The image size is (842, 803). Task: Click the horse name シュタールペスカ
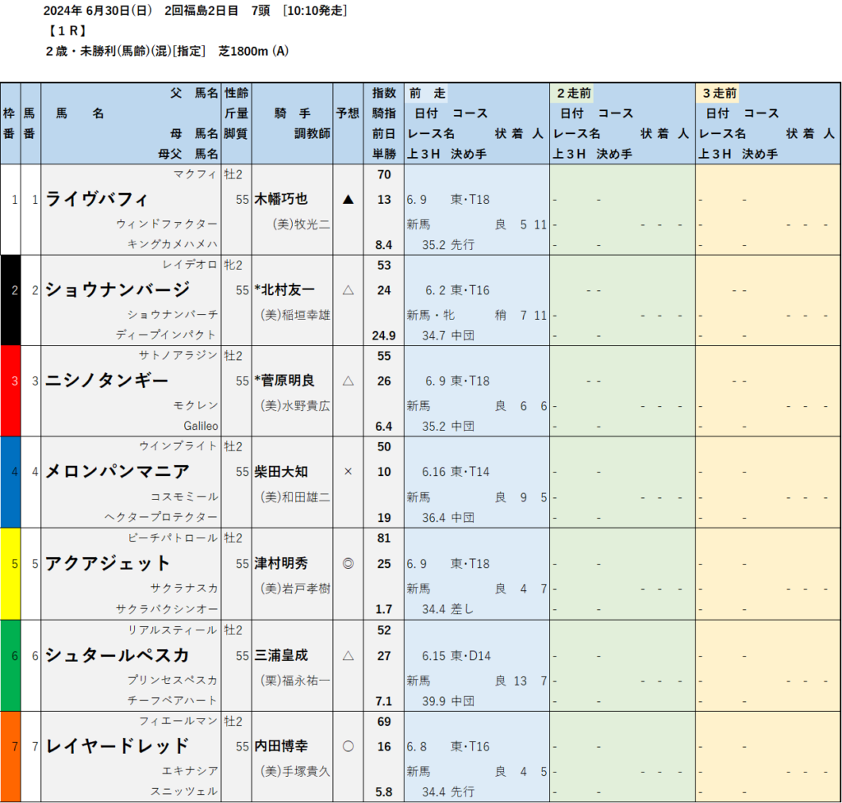[x=118, y=655]
